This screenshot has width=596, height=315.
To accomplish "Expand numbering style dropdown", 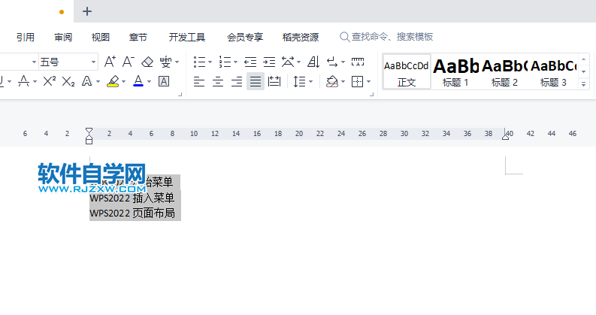I will point(236,62).
